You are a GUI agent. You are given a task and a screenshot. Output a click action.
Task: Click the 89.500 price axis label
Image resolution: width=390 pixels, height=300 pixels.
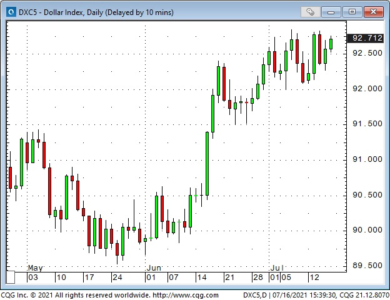point(367,266)
